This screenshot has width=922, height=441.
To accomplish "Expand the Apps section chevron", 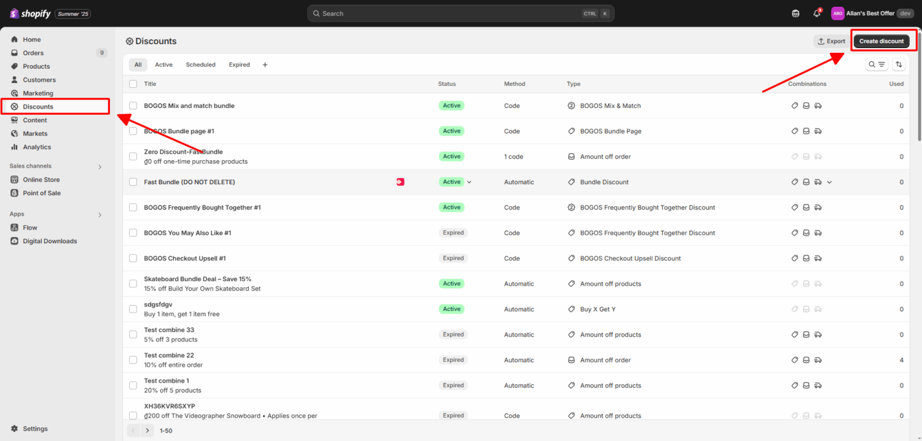I will pos(100,215).
